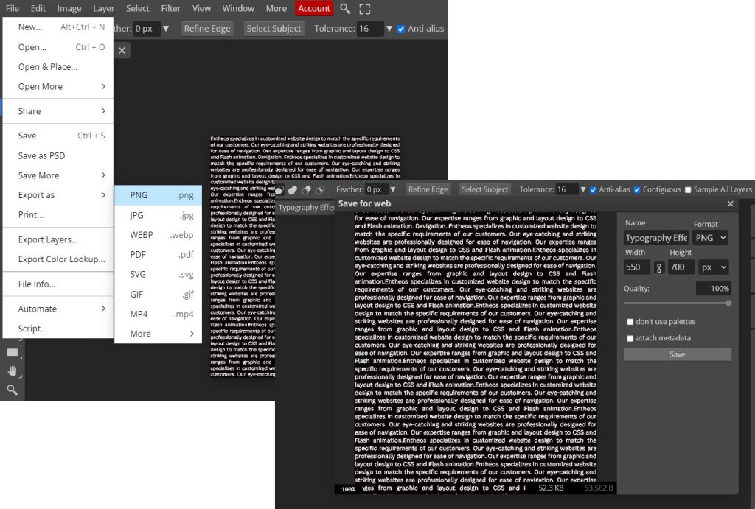Screen dimensions: 755x509
Task: Open the px units dropdown
Action: (712, 267)
